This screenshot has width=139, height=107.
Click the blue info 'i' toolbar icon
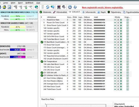pos(75,7)
